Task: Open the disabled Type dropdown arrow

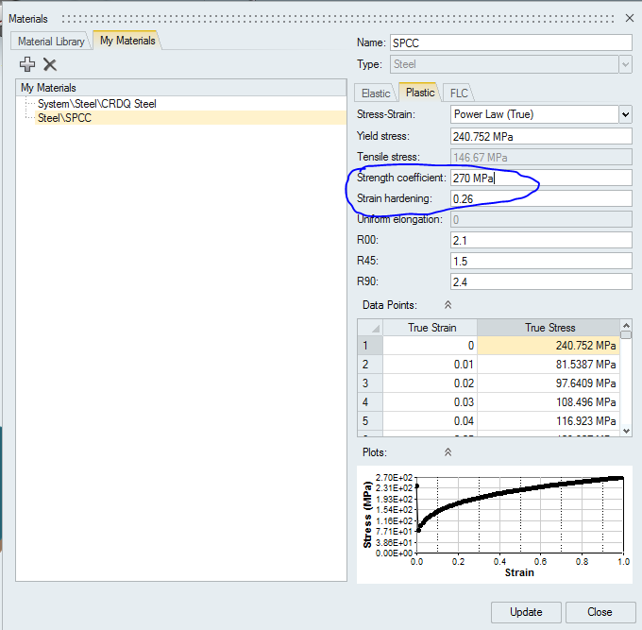Action: pos(625,64)
